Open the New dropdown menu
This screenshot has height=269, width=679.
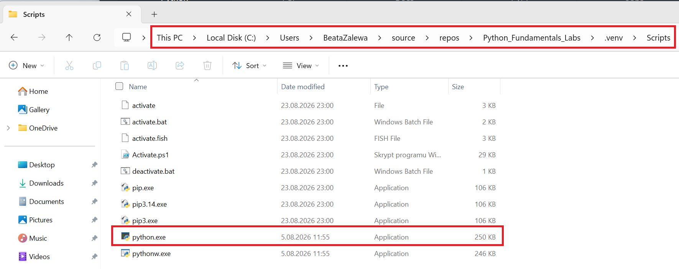coord(26,65)
